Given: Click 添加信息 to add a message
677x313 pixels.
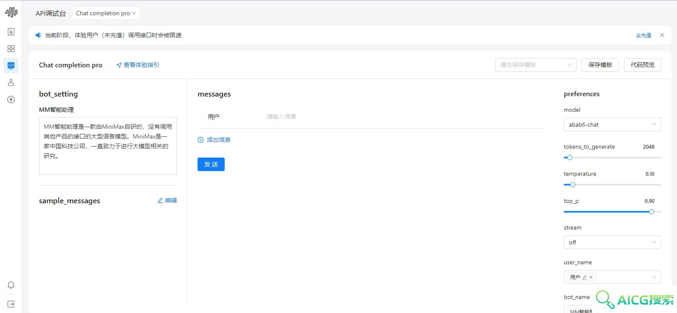Looking at the screenshot, I should tap(219, 140).
